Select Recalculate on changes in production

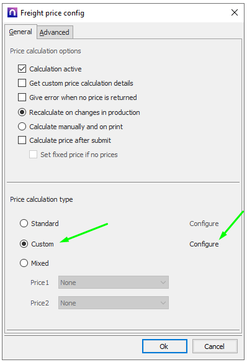pos(22,112)
